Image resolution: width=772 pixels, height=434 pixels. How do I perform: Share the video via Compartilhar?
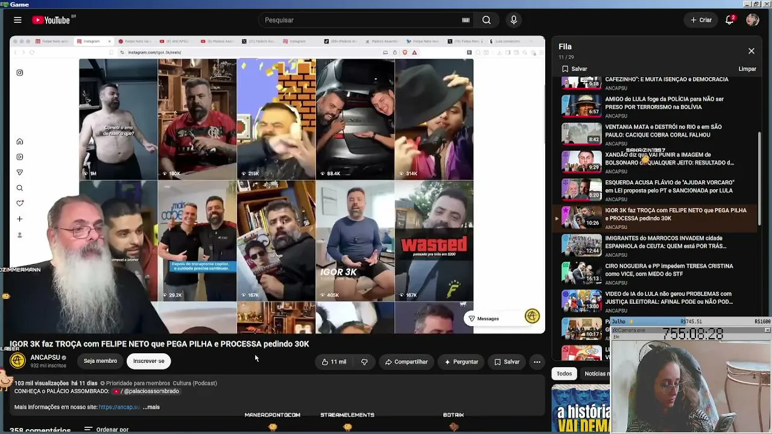tap(406, 362)
